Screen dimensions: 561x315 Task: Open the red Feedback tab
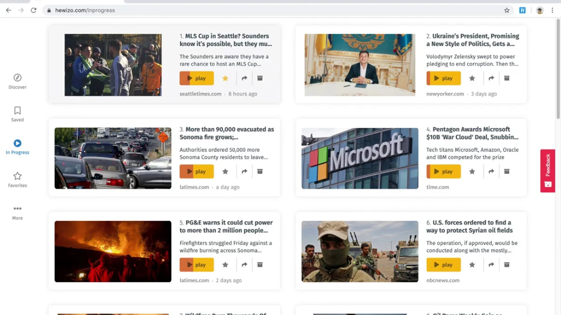pyautogui.click(x=548, y=171)
